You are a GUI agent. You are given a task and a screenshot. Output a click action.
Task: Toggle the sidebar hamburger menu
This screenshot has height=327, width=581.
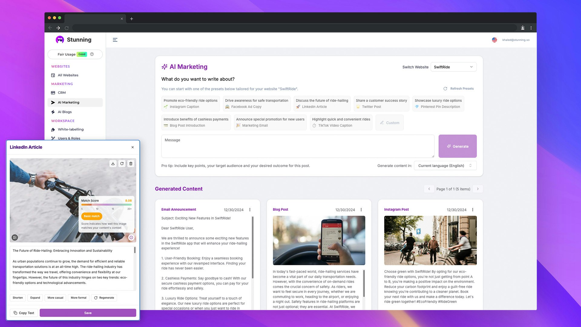[115, 40]
